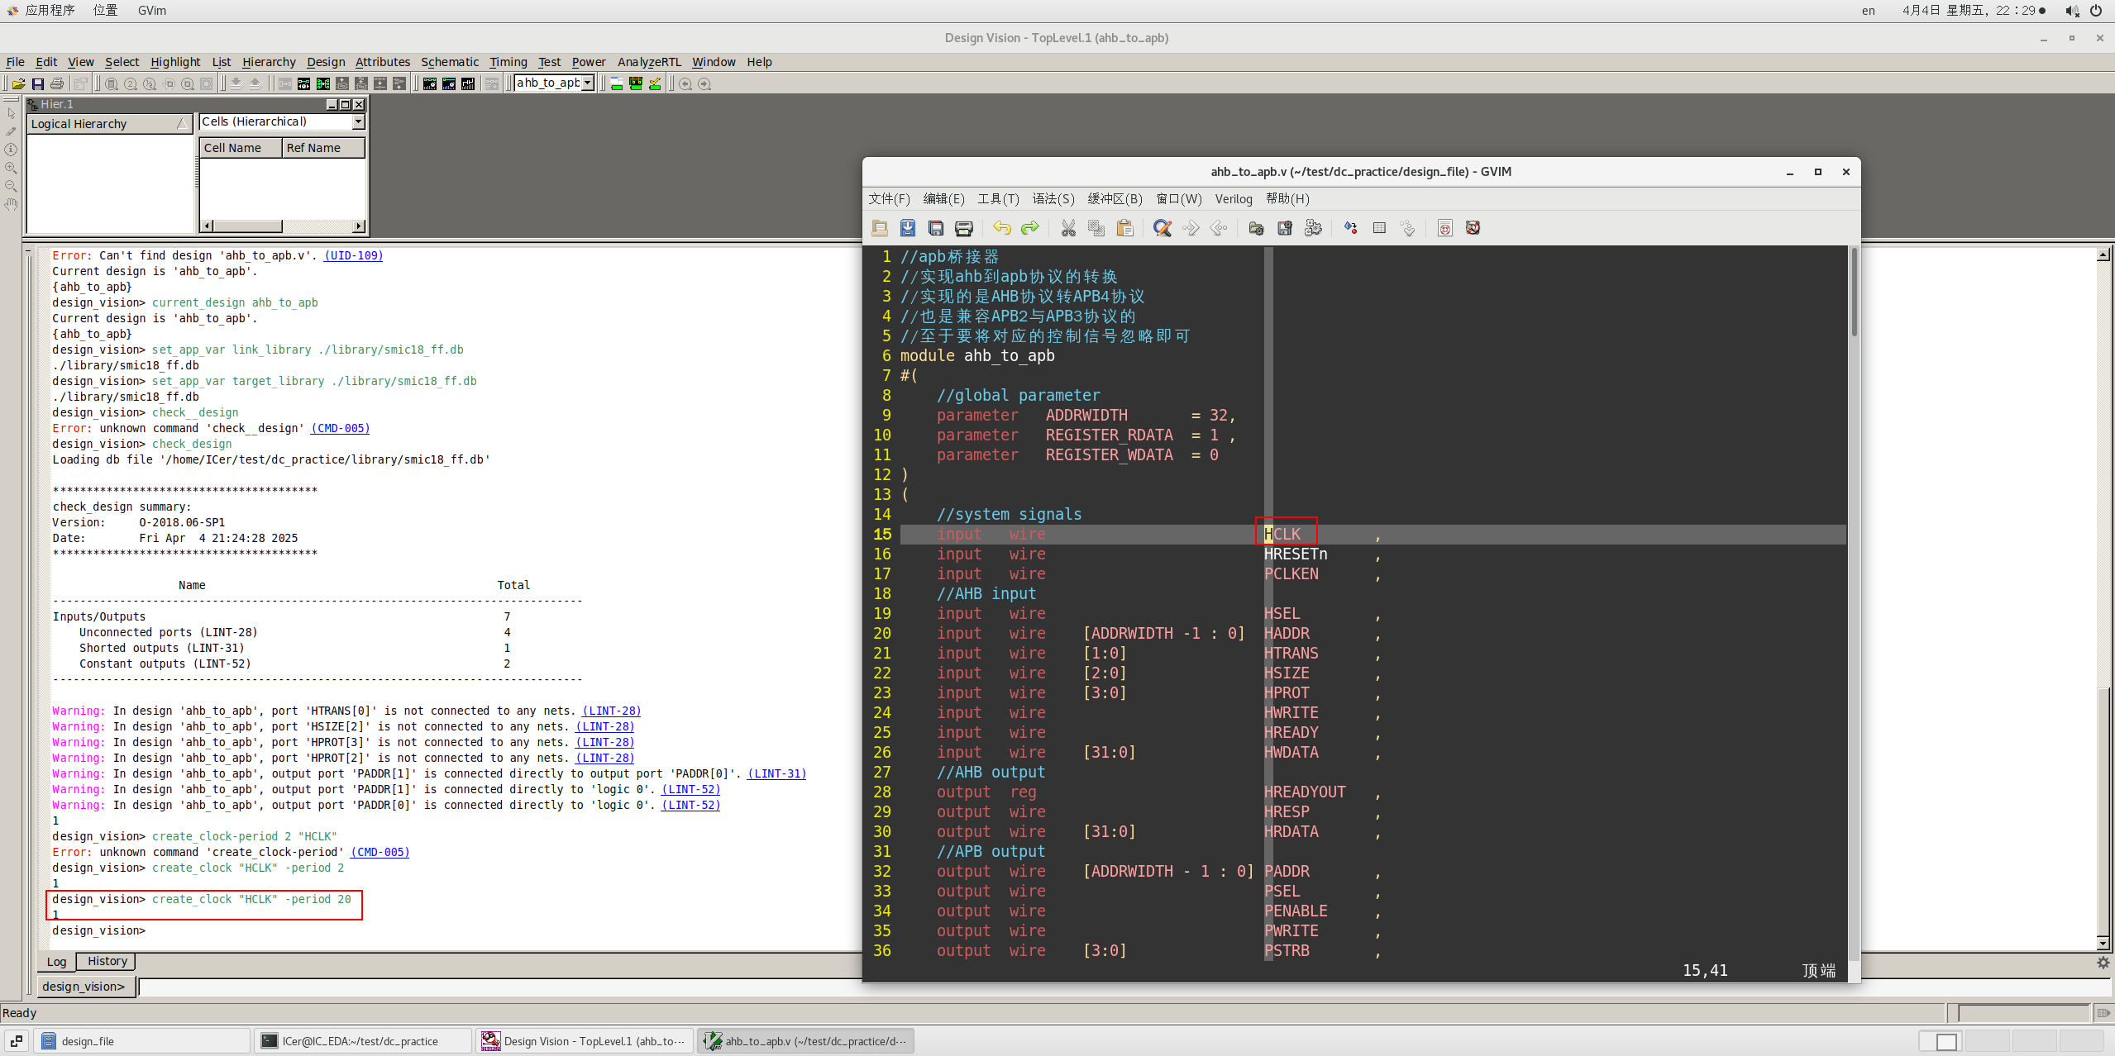Click the Design Vision print icon
Screen dimensions: 2115x1056
(57, 83)
